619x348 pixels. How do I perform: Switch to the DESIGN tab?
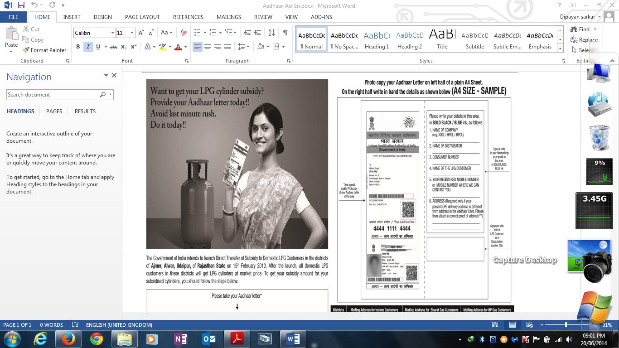click(x=103, y=17)
